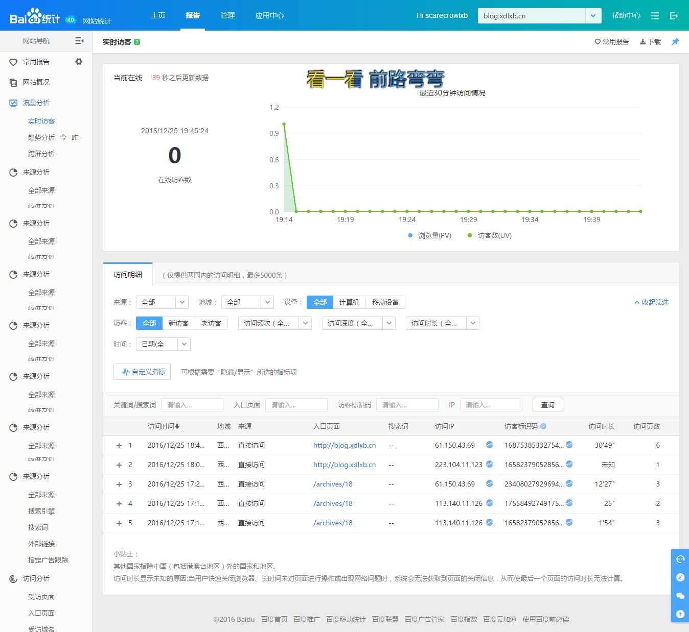Open /archives/18 link in row 3
This screenshot has height=632, width=689.
[x=333, y=484]
